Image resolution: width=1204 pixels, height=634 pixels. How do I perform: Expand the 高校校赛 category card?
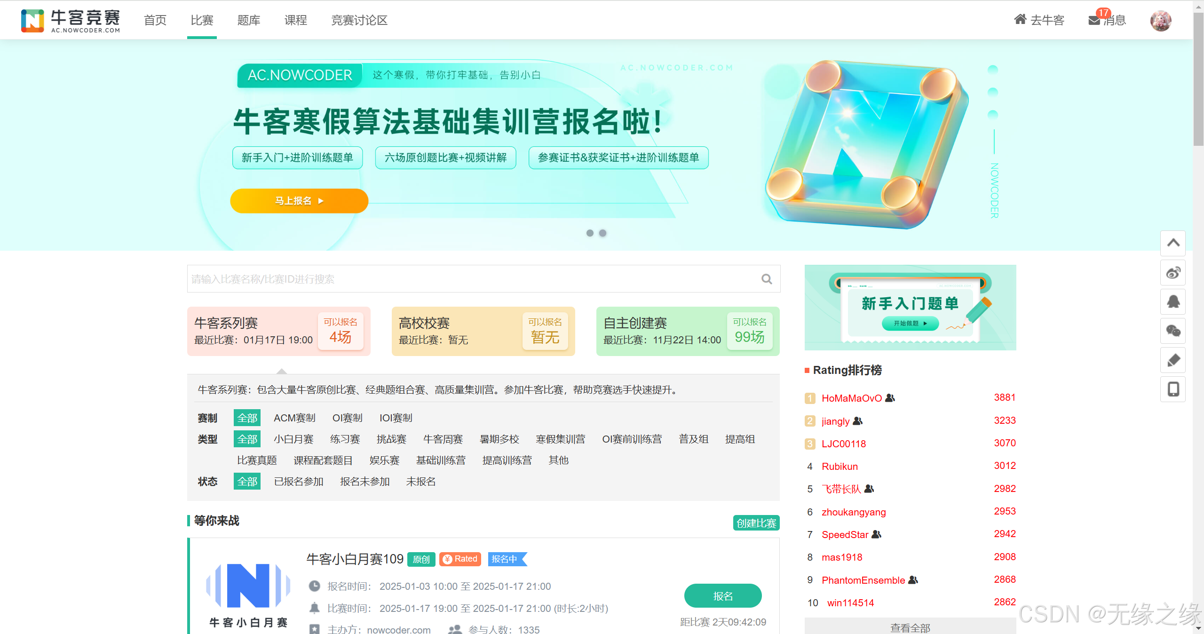tap(483, 331)
